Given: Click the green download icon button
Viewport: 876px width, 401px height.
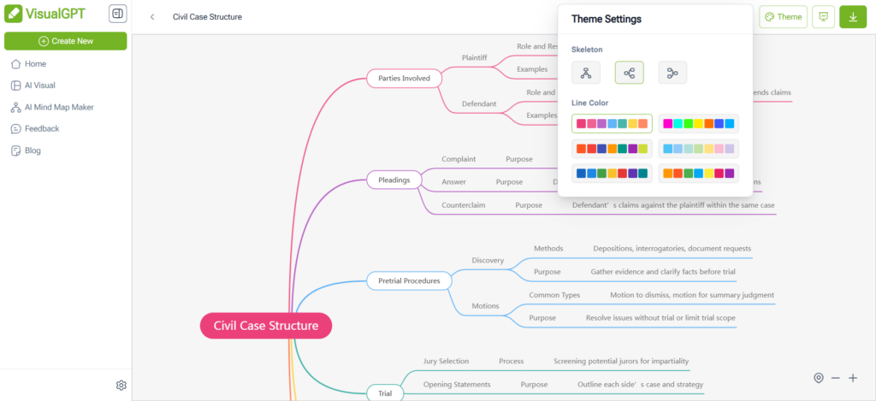Looking at the screenshot, I should (x=853, y=17).
